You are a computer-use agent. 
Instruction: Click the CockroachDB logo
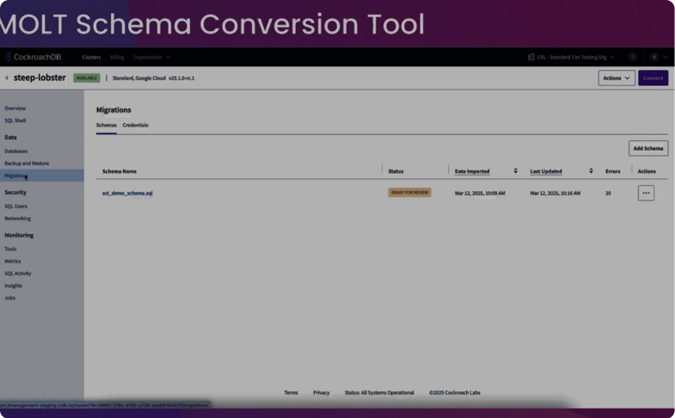(x=33, y=57)
